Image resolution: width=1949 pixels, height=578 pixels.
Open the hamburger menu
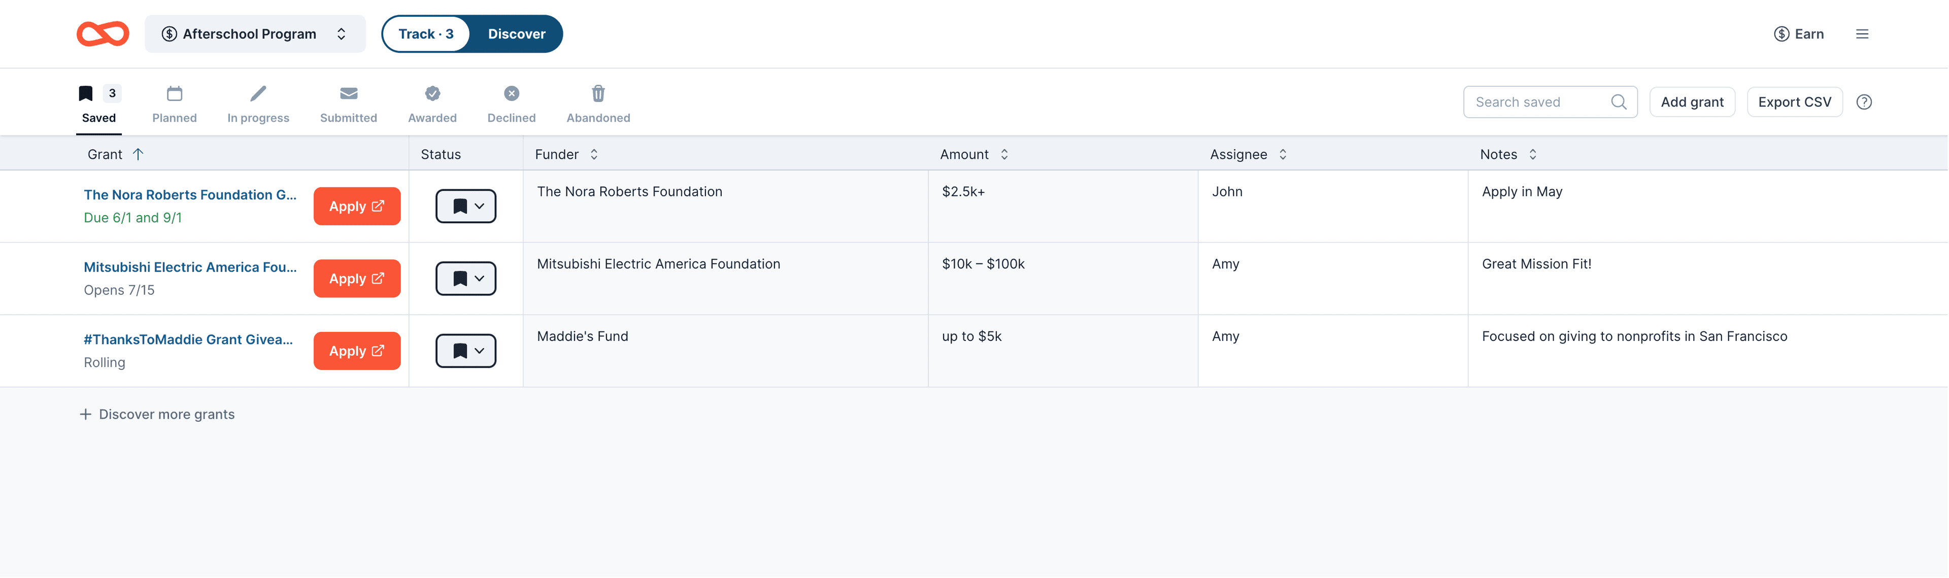tap(1863, 33)
